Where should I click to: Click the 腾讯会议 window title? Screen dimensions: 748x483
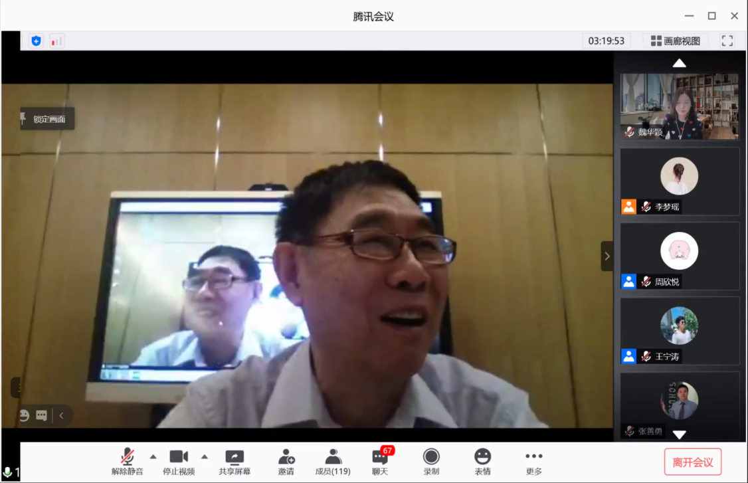coord(373,17)
